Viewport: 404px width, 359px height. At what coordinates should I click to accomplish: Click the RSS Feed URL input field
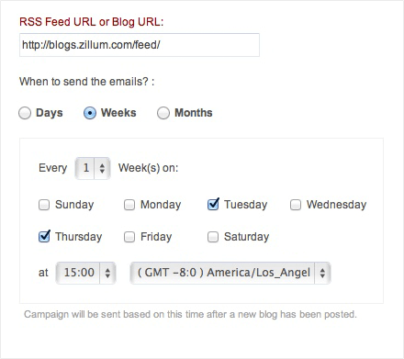tap(140, 45)
